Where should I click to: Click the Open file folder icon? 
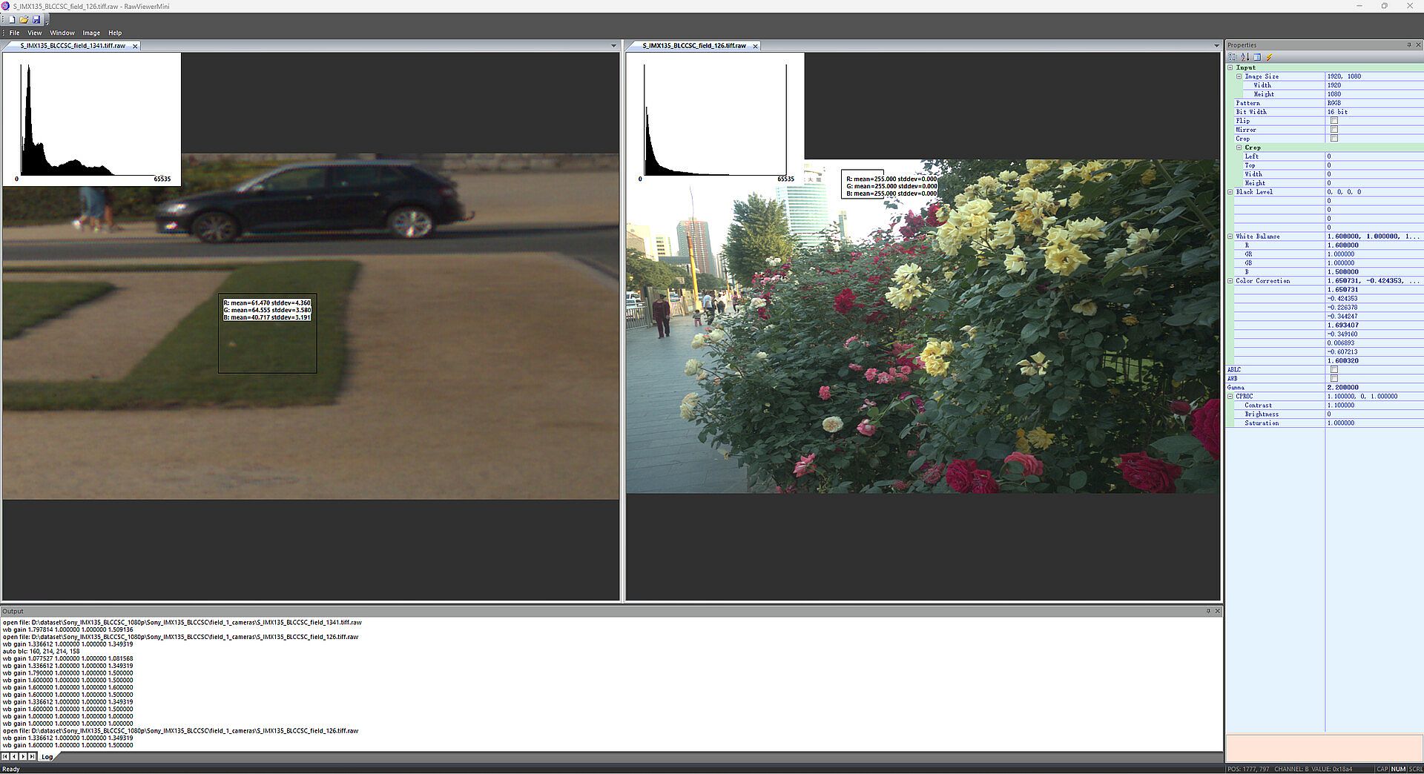pyautogui.click(x=24, y=20)
